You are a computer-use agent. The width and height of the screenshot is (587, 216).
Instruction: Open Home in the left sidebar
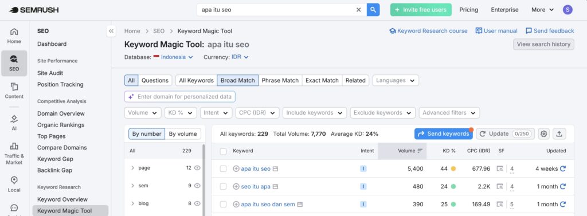14,36
